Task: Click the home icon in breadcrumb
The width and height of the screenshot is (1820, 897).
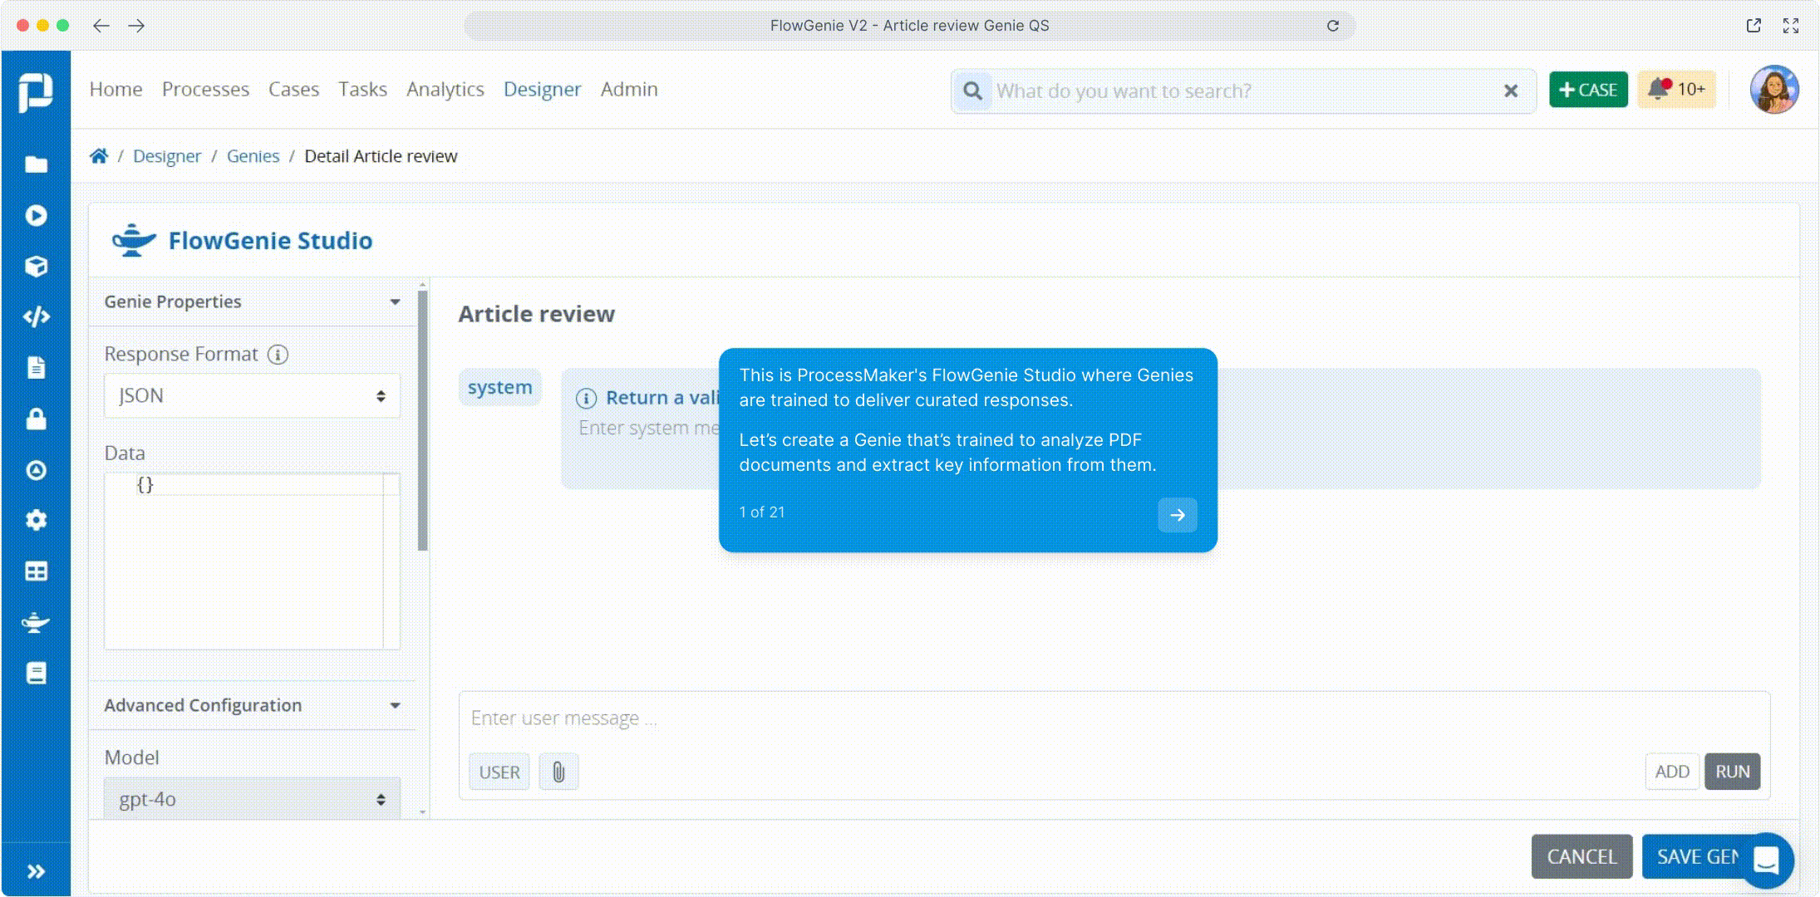Action: 99,156
